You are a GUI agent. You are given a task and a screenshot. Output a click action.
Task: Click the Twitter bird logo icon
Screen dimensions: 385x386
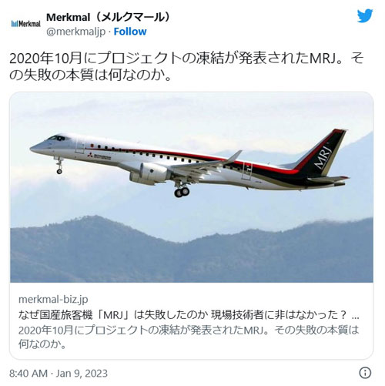coord(365,16)
